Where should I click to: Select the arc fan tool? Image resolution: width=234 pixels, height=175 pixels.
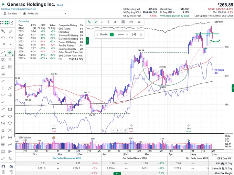(10, 60)
